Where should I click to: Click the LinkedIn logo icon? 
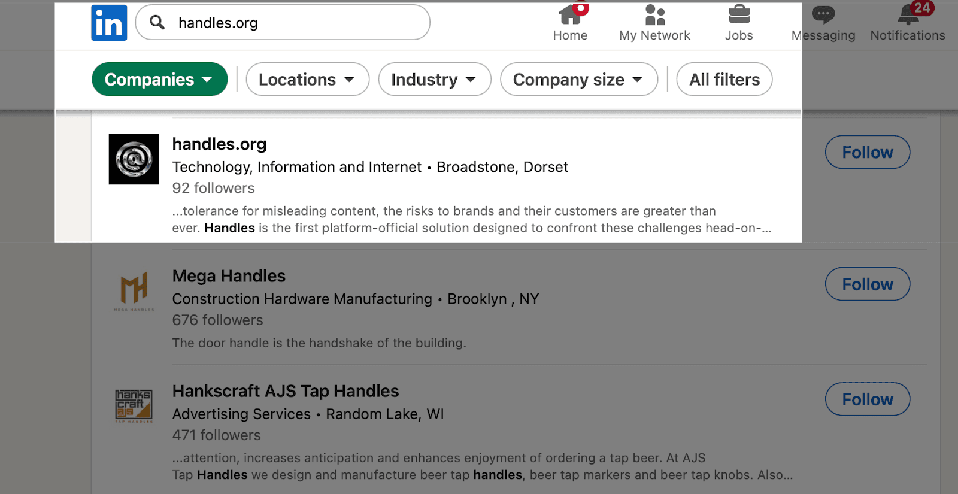click(x=109, y=23)
